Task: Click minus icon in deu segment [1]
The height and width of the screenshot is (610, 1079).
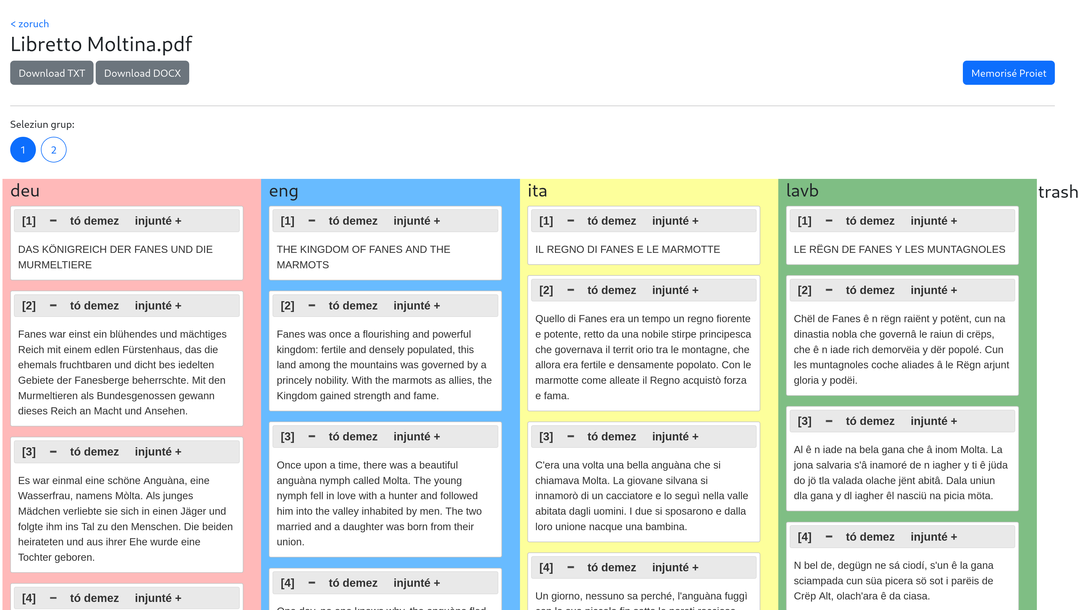Action: click(x=53, y=221)
